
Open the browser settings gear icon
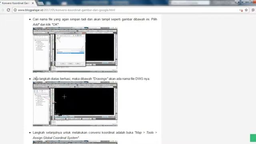(253, 10)
